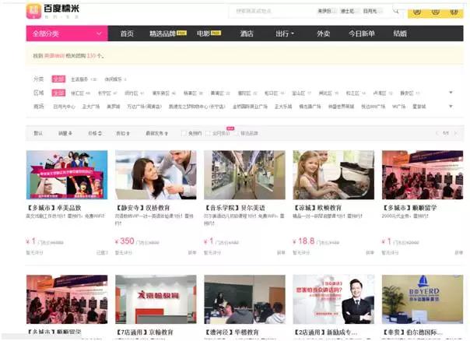
Task: Open the 卓美品致 deal thumbnail
Action: (x=67, y=175)
